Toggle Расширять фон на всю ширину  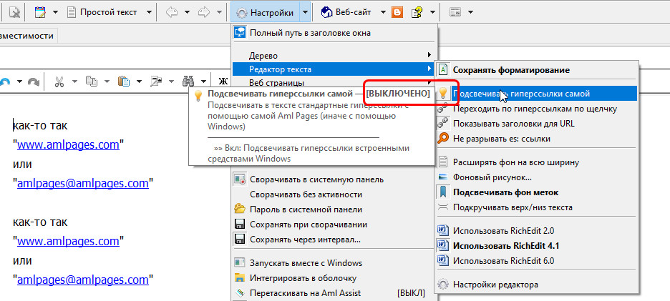click(x=537, y=162)
